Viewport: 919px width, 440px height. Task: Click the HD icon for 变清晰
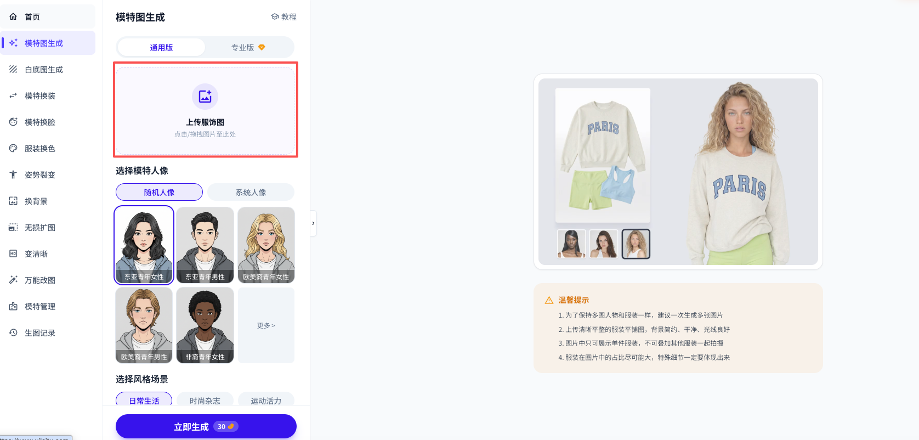tap(13, 253)
